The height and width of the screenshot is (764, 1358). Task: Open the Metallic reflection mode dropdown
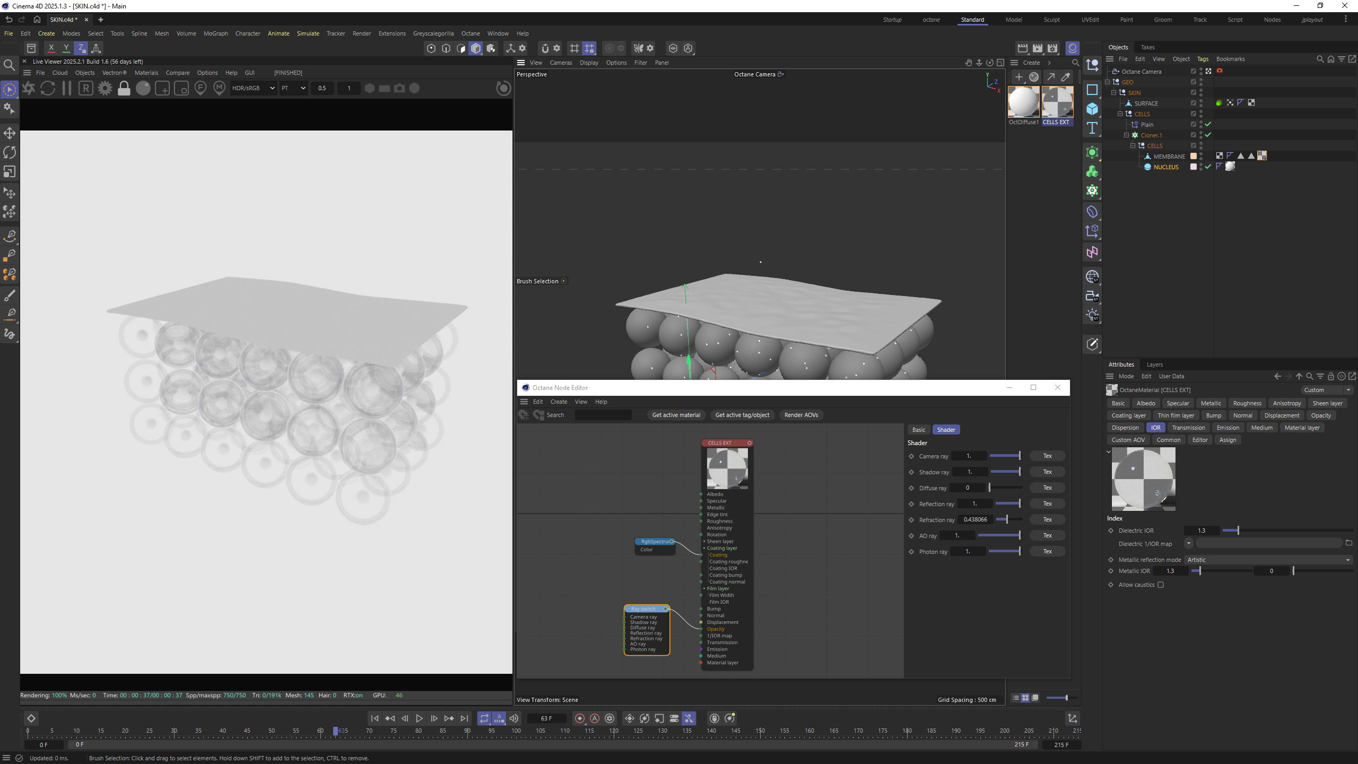[x=1268, y=560]
